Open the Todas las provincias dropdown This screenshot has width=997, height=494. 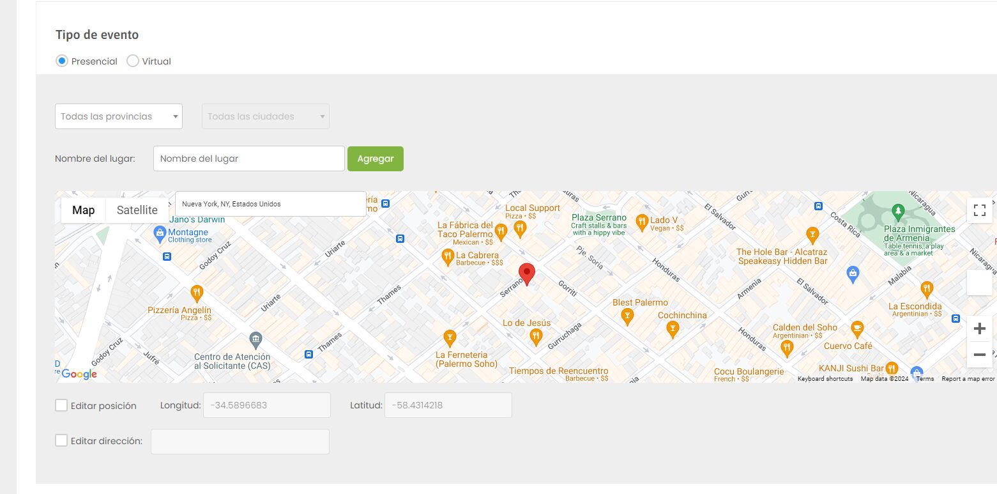pos(119,116)
